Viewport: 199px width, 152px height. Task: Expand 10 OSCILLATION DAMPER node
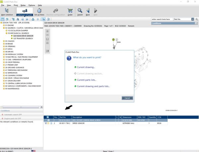pyautogui.click(x=7, y=31)
